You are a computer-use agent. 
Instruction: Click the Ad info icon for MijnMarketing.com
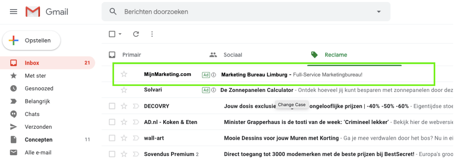(x=214, y=75)
